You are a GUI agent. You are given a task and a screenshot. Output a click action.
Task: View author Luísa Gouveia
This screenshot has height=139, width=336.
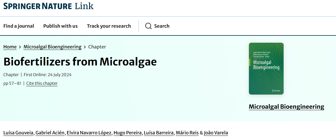point(19,133)
